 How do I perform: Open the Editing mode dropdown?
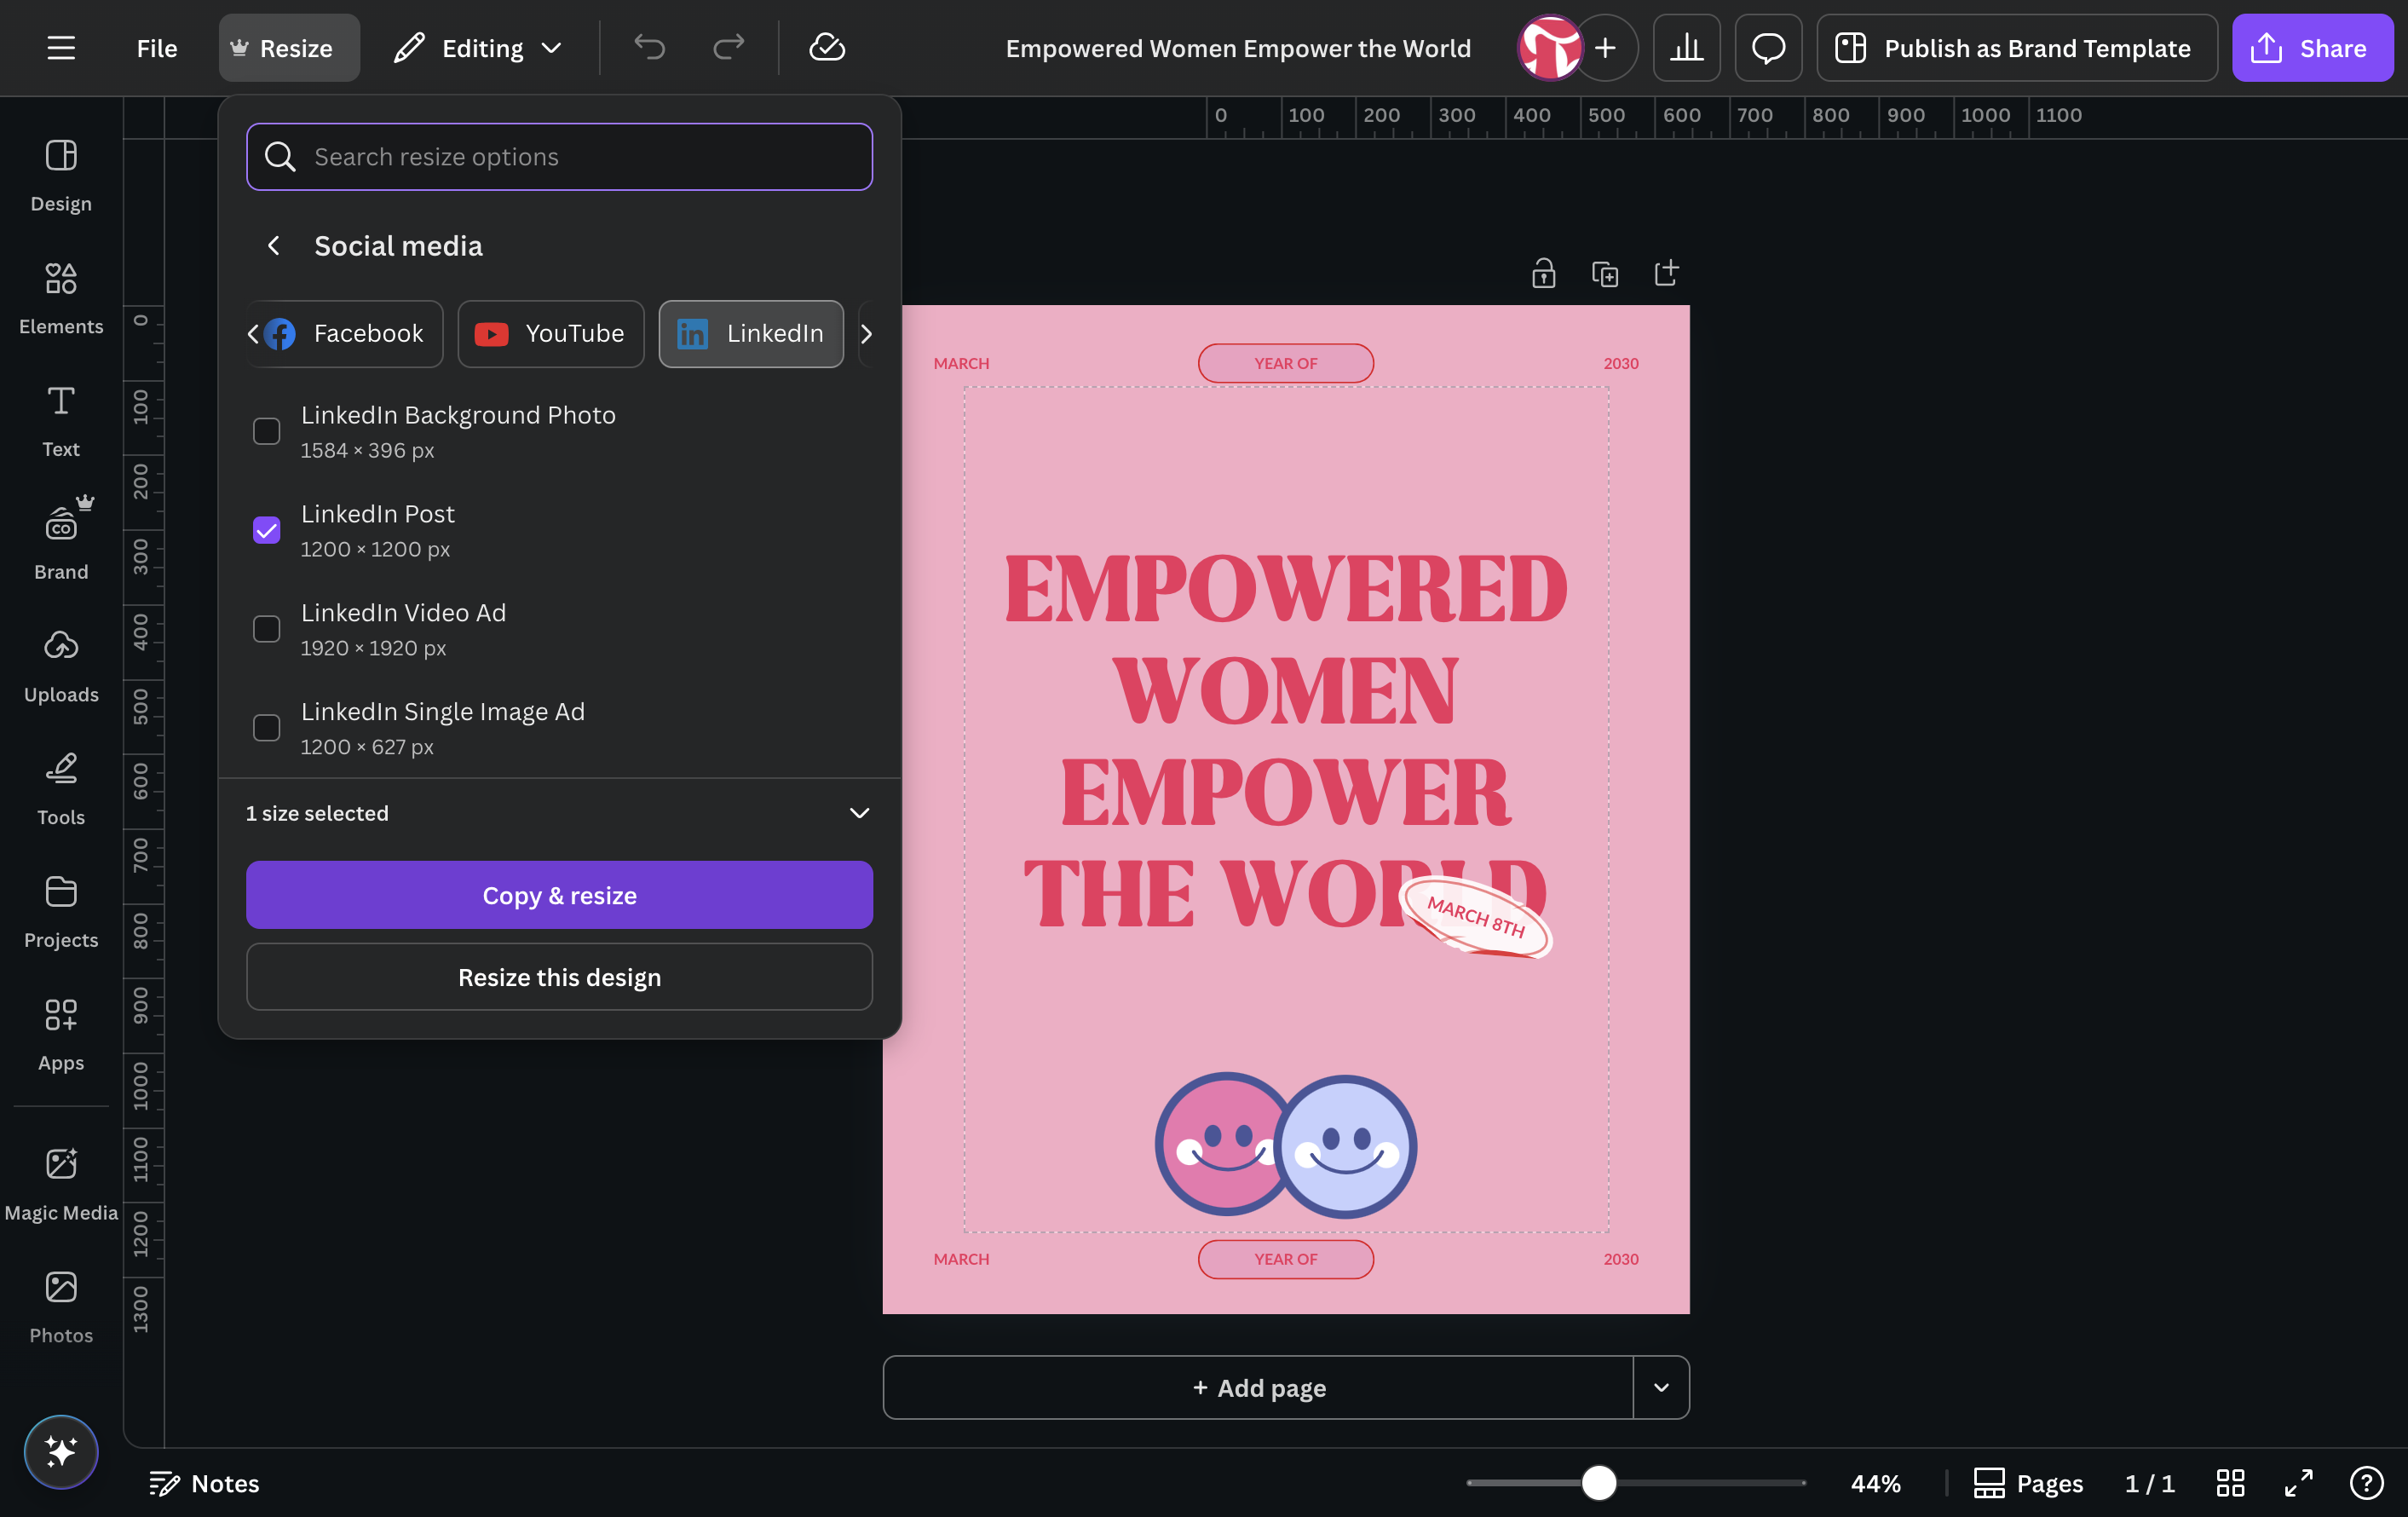click(x=477, y=48)
